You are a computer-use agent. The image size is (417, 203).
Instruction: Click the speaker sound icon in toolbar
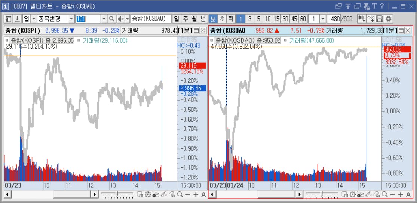pos(121,19)
